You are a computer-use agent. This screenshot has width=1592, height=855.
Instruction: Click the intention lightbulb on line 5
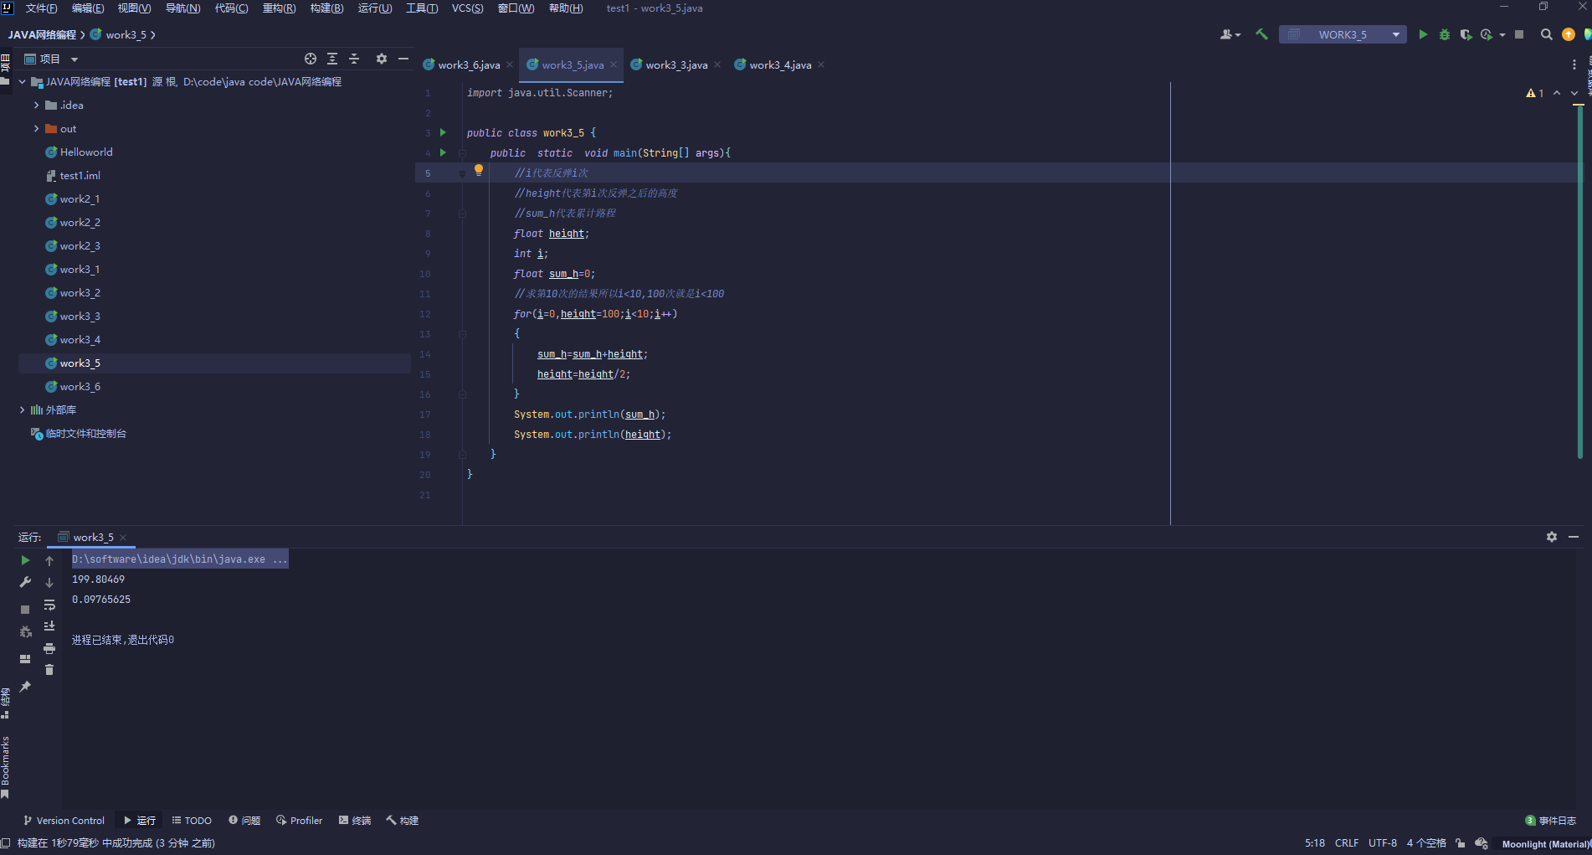click(479, 170)
